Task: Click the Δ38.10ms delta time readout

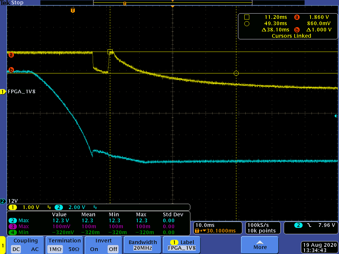Action: (x=275, y=29)
